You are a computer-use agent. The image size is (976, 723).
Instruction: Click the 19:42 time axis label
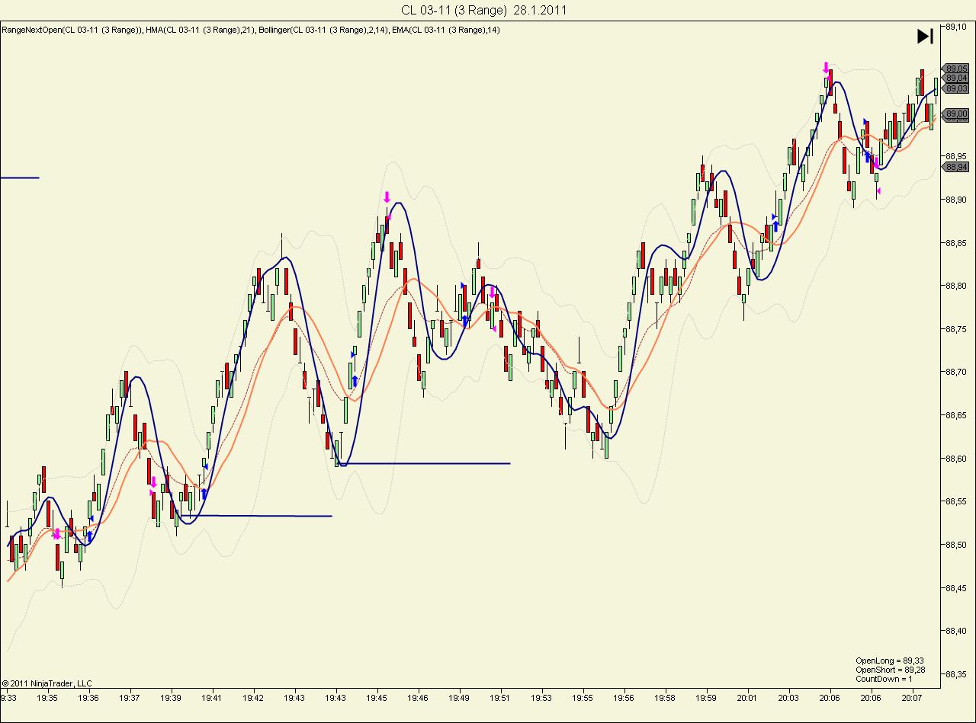tap(254, 697)
